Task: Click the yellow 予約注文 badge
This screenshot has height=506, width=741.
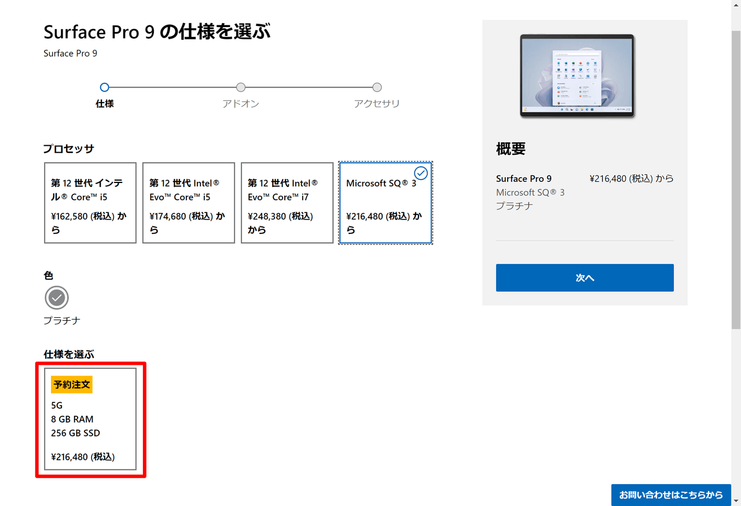Action: click(72, 384)
